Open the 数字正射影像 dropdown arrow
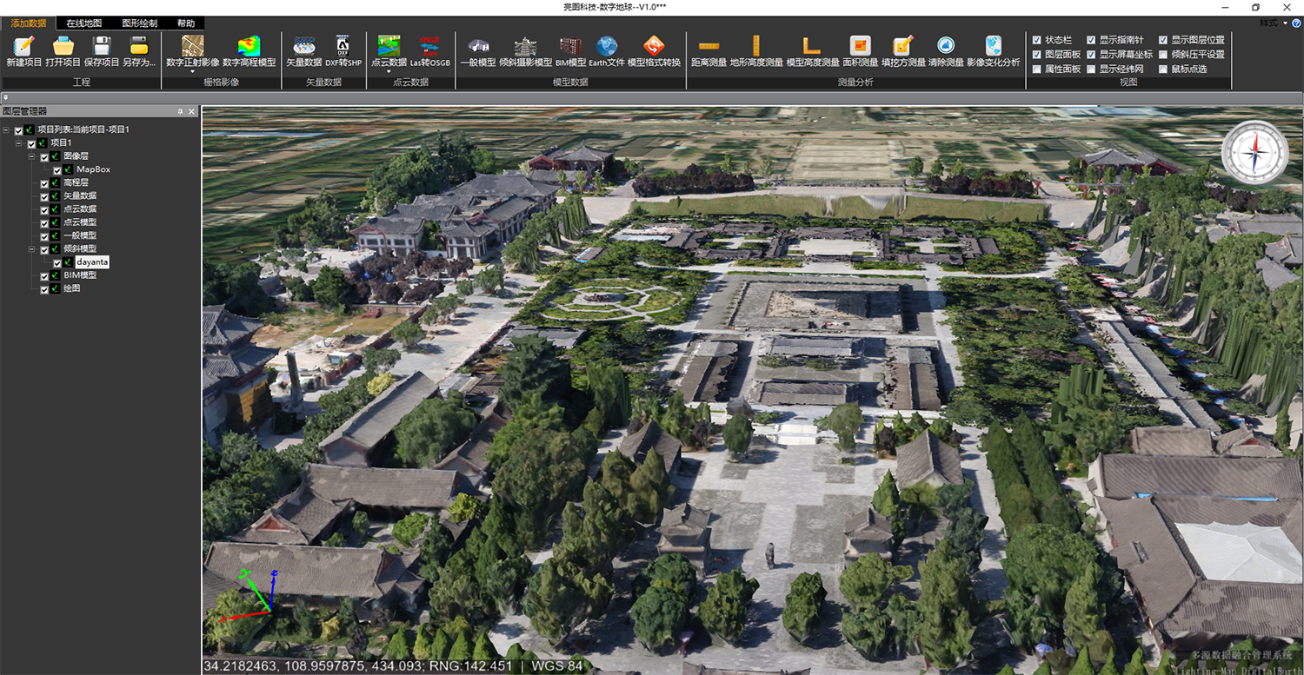The height and width of the screenshot is (675, 1304). click(x=192, y=71)
